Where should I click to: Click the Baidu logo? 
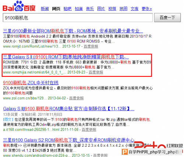coord(19,6)
